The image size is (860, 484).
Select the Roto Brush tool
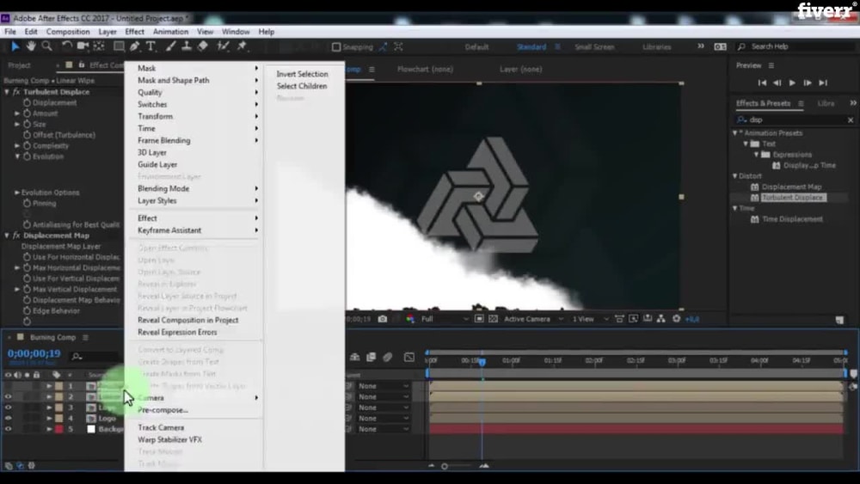click(x=223, y=46)
